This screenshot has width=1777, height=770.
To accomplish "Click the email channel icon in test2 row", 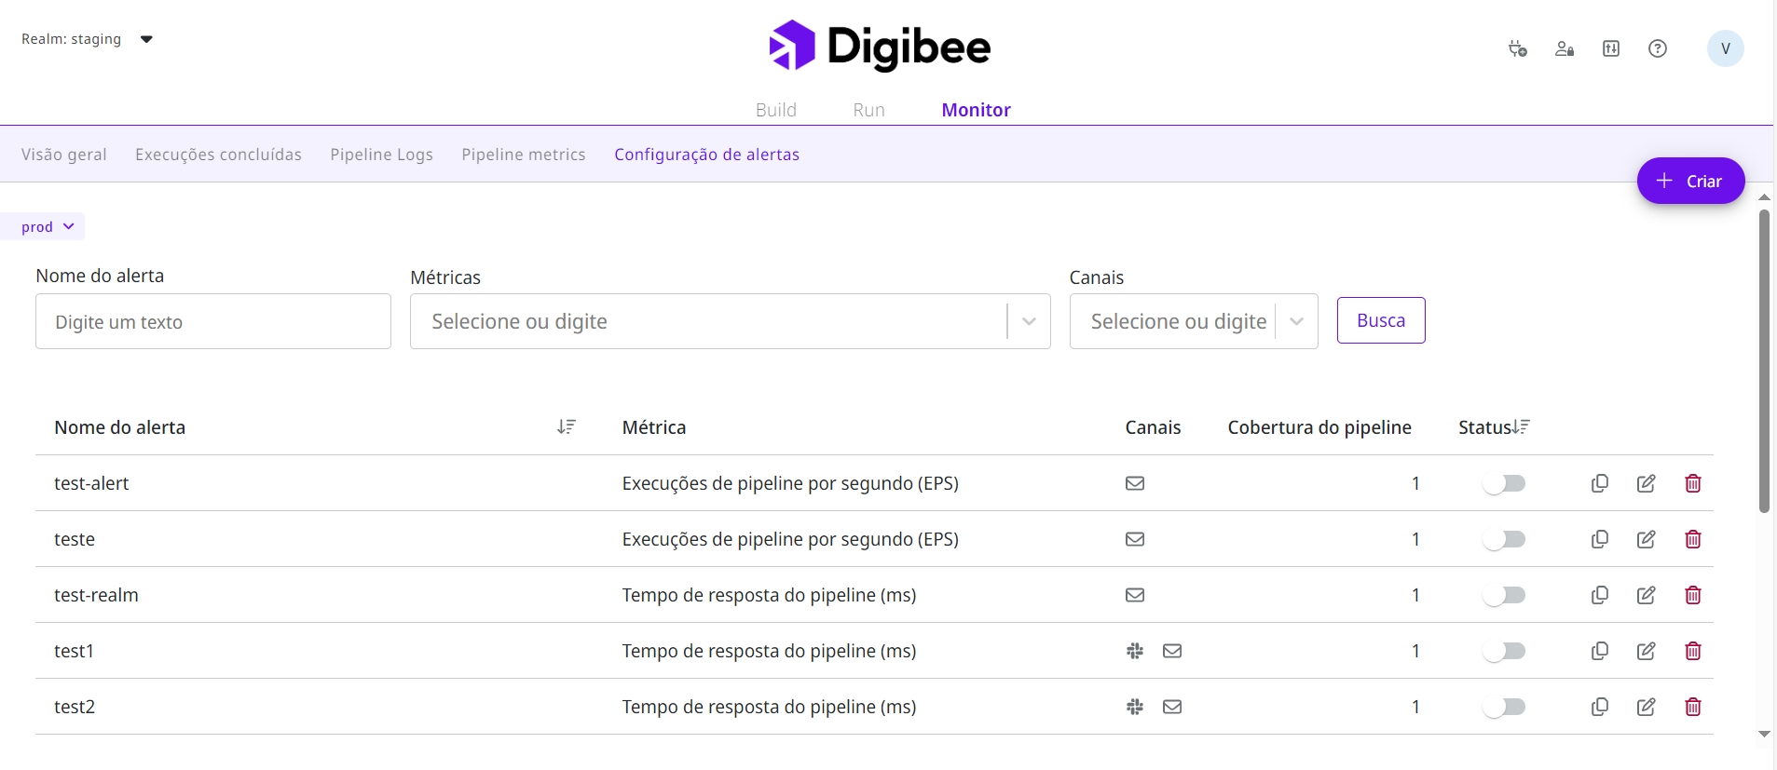I will click(1172, 707).
